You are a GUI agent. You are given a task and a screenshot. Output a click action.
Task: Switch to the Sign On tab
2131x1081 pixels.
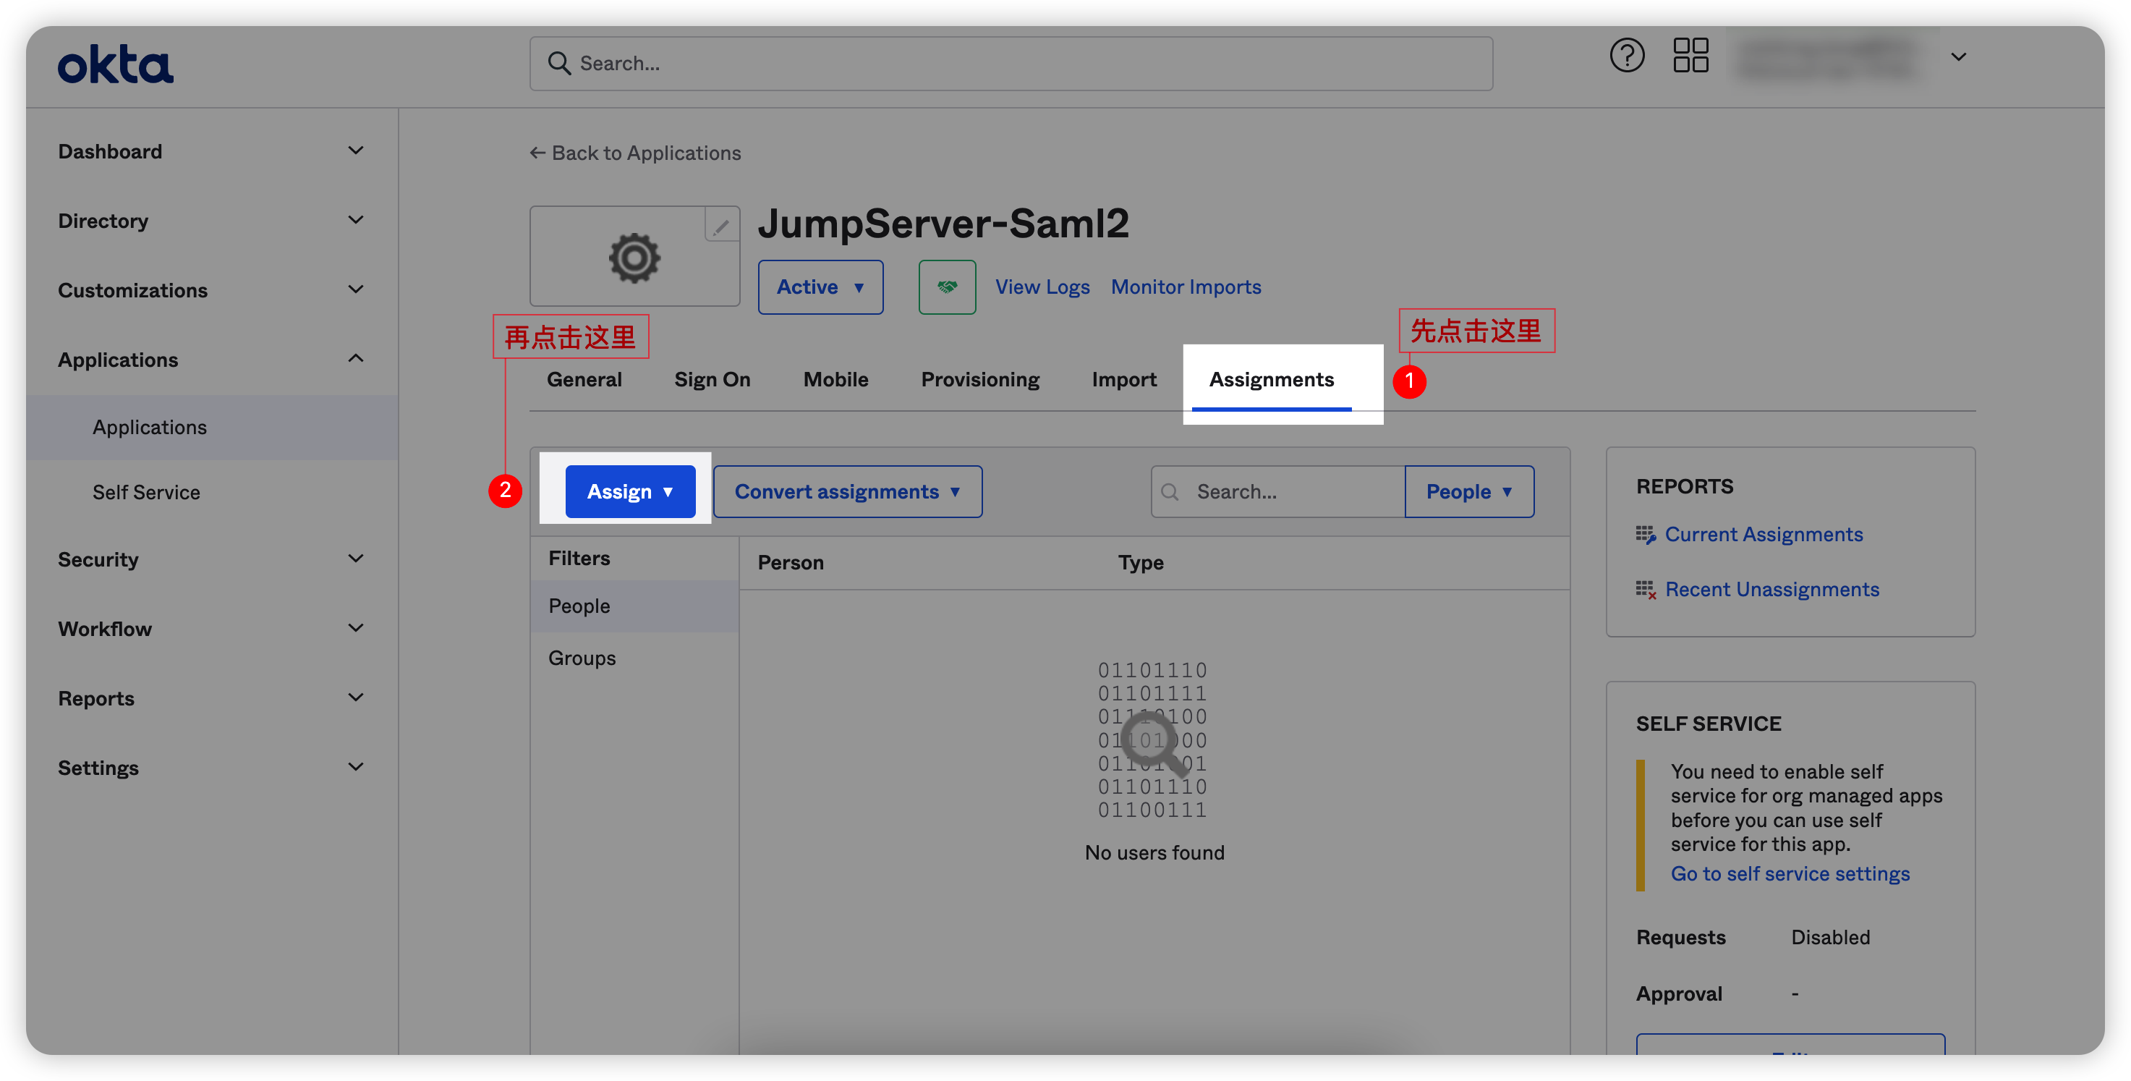pyautogui.click(x=712, y=379)
